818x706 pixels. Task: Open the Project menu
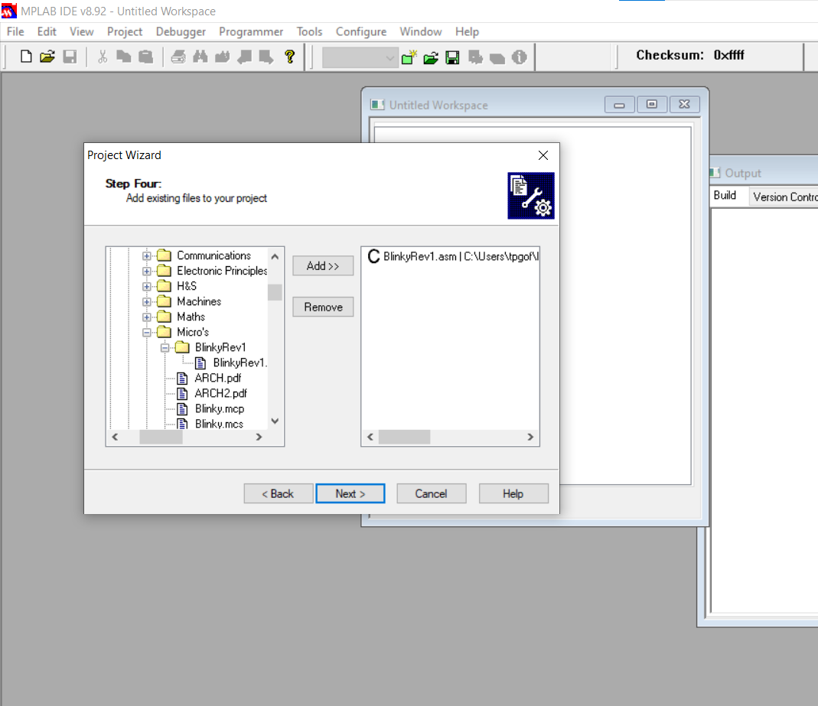tap(125, 32)
